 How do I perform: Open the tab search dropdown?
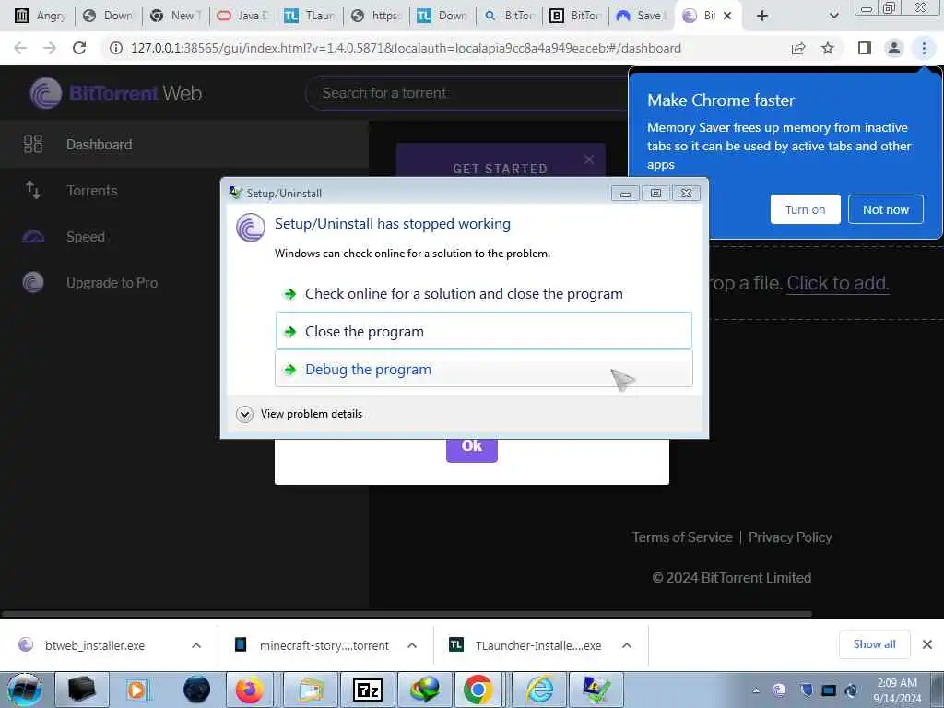(x=833, y=16)
